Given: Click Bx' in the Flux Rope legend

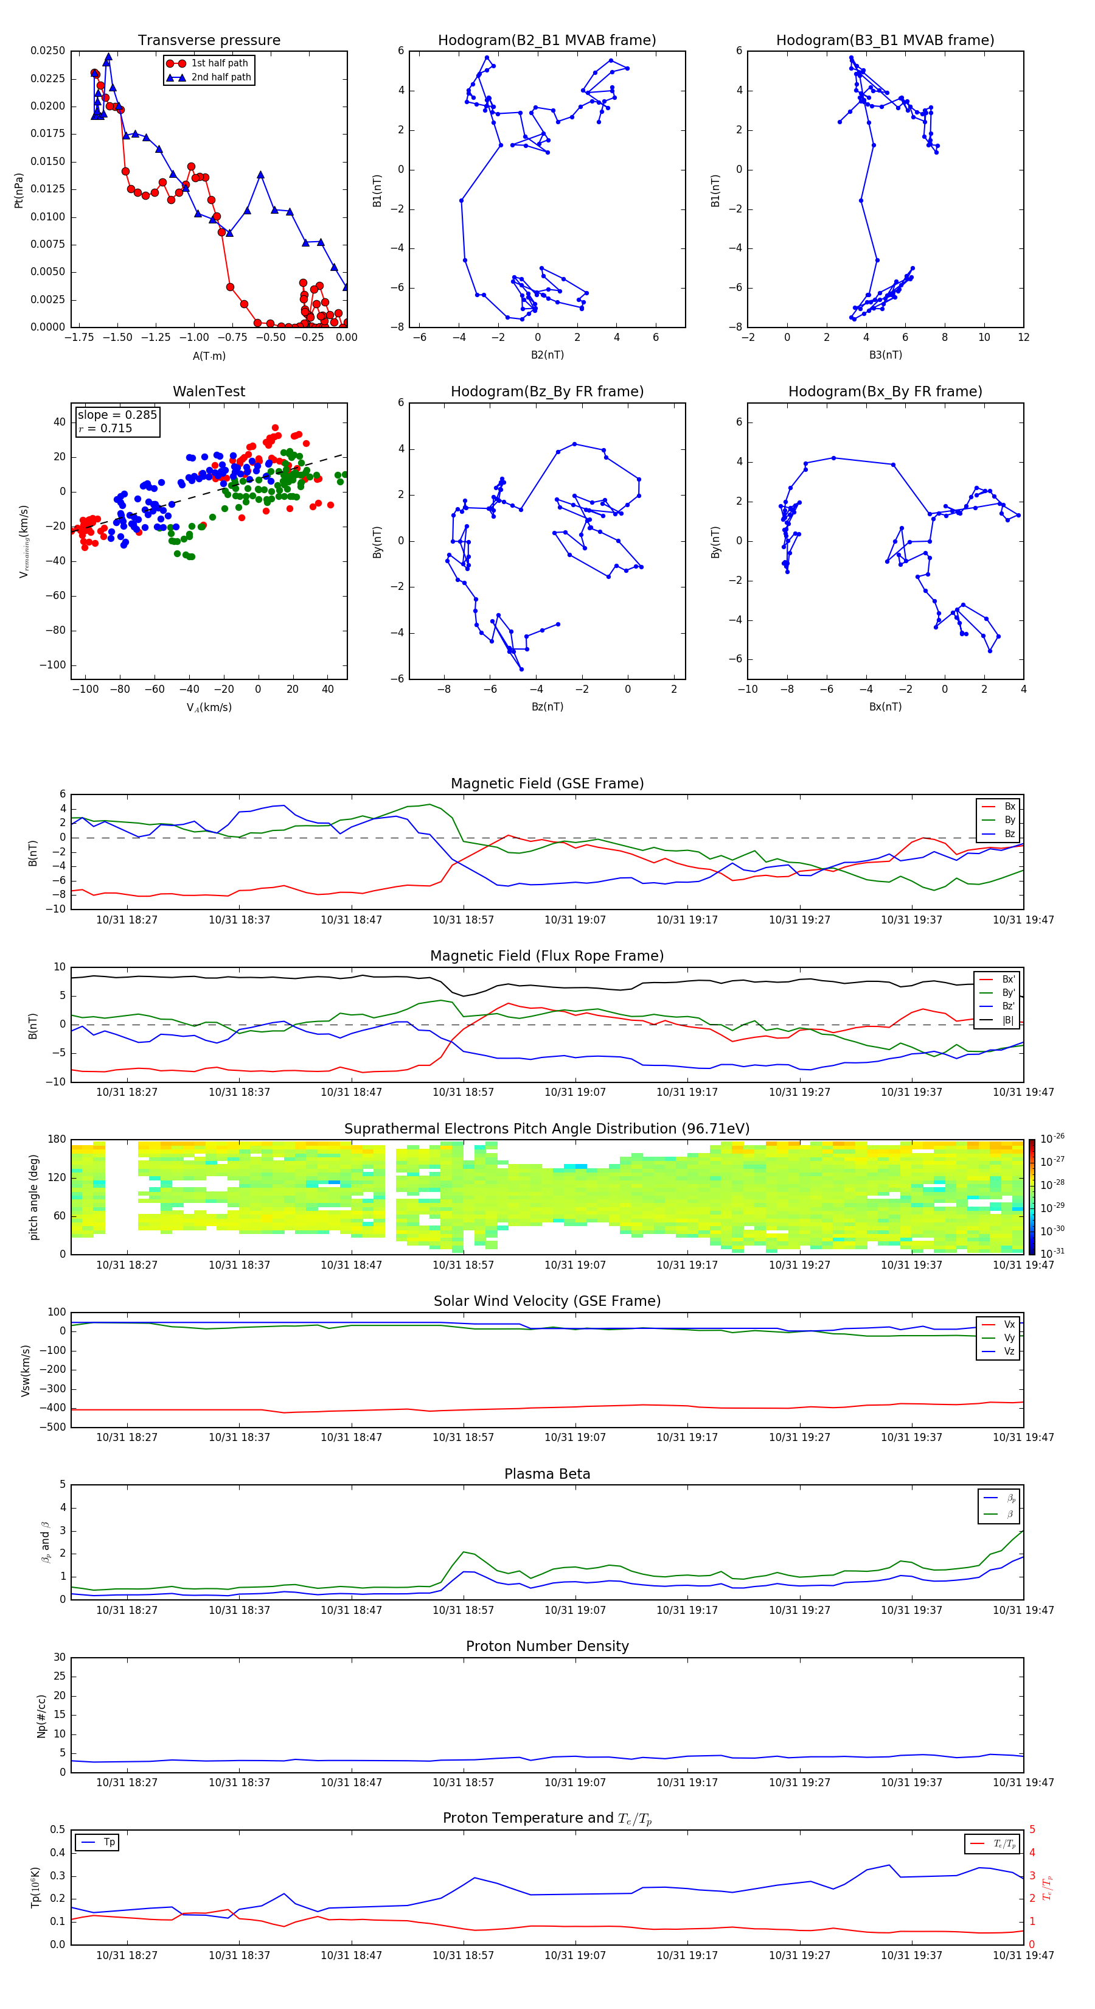Looking at the screenshot, I should (1009, 980).
